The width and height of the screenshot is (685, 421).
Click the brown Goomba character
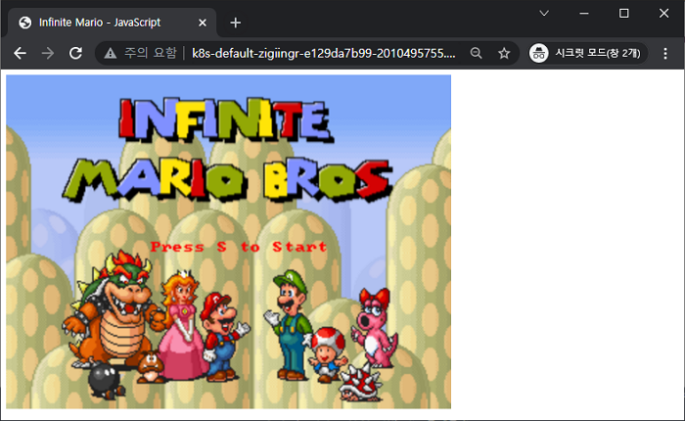click(x=150, y=366)
